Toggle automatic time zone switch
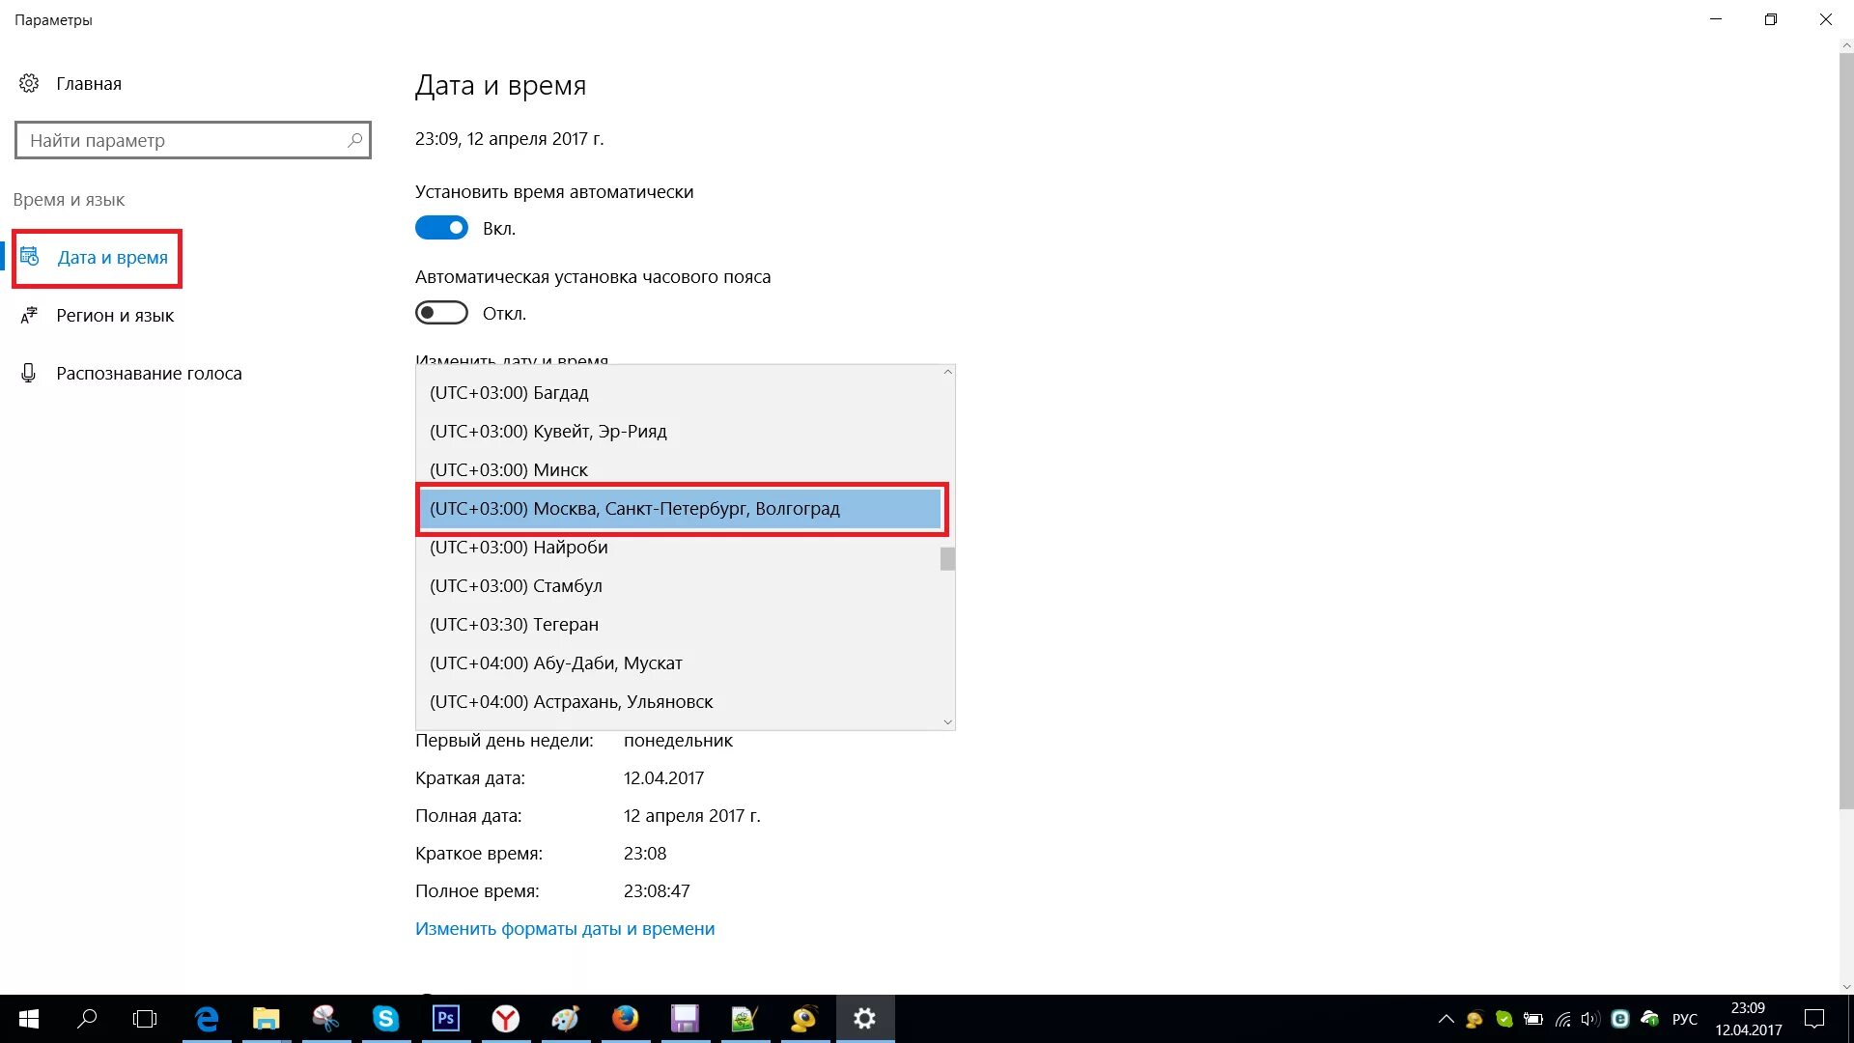 click(441, 313)
